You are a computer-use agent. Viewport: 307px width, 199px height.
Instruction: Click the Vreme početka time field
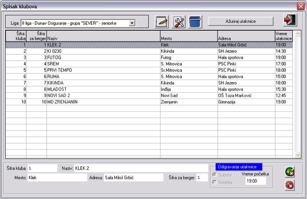pyautogui.click(x=255, y=181)
